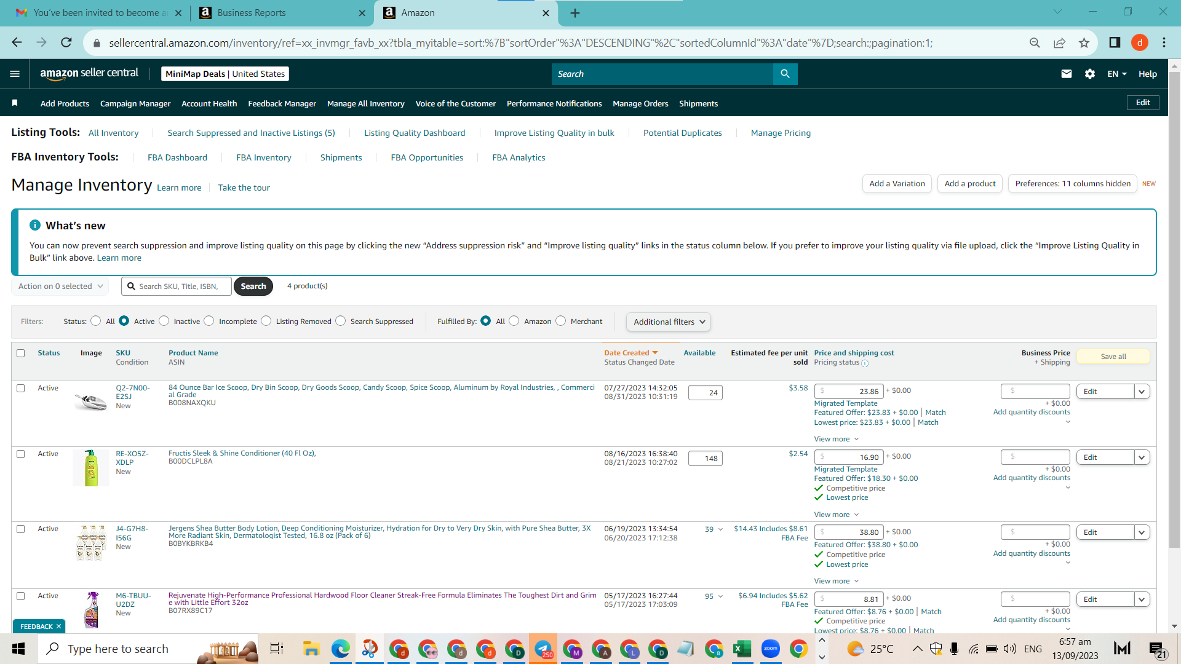The height and width of the screenshot is (664, 1181).
Task: Open Edit dropdown arrow for Jergens Lotion row
Action: coord(1142,532)
